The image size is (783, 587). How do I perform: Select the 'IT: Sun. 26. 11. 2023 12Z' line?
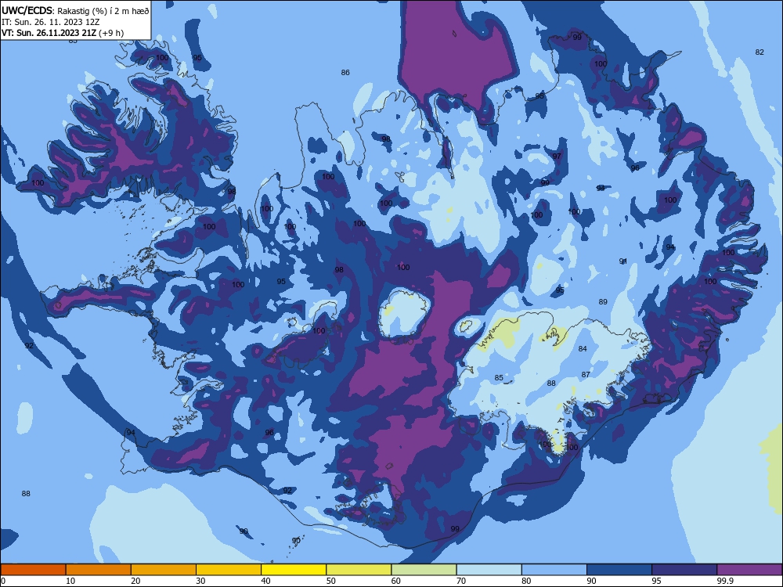click(x=50, y=22)
